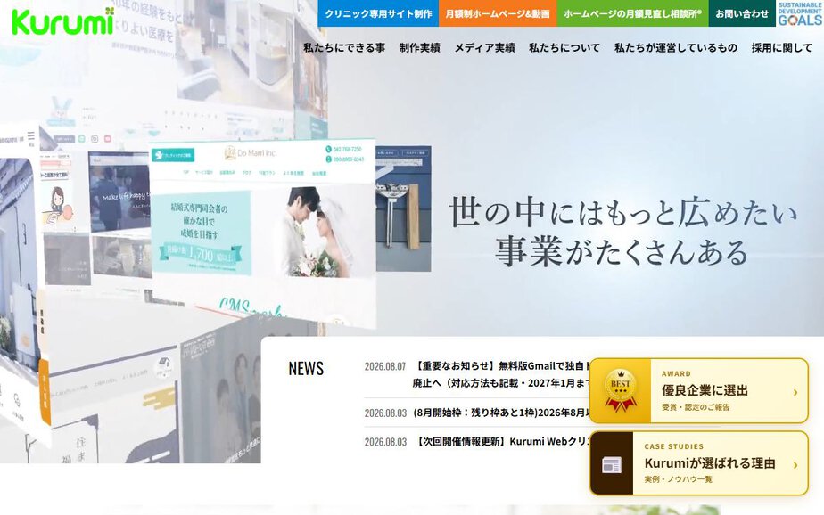Click the tools photo thumbnail
This screenshot has height=515, width=824.
(404, 208)
